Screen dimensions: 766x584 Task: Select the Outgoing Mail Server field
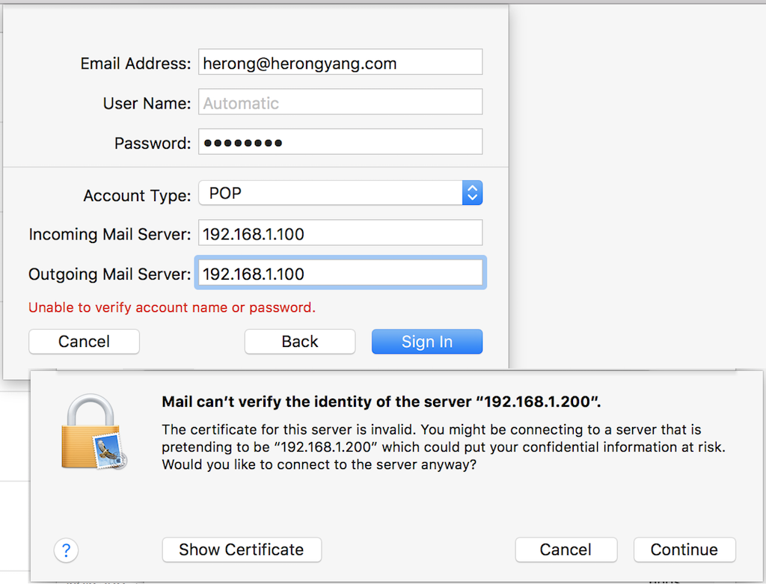click(x=340, y=272)
